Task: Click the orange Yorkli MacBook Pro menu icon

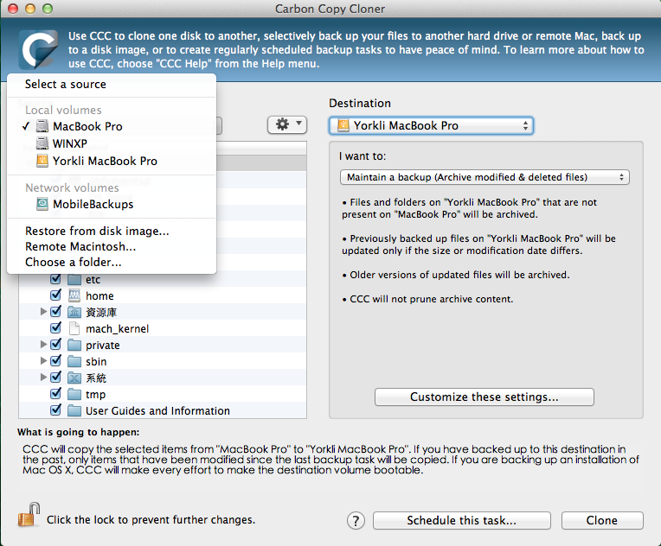Action: [42, 161]
